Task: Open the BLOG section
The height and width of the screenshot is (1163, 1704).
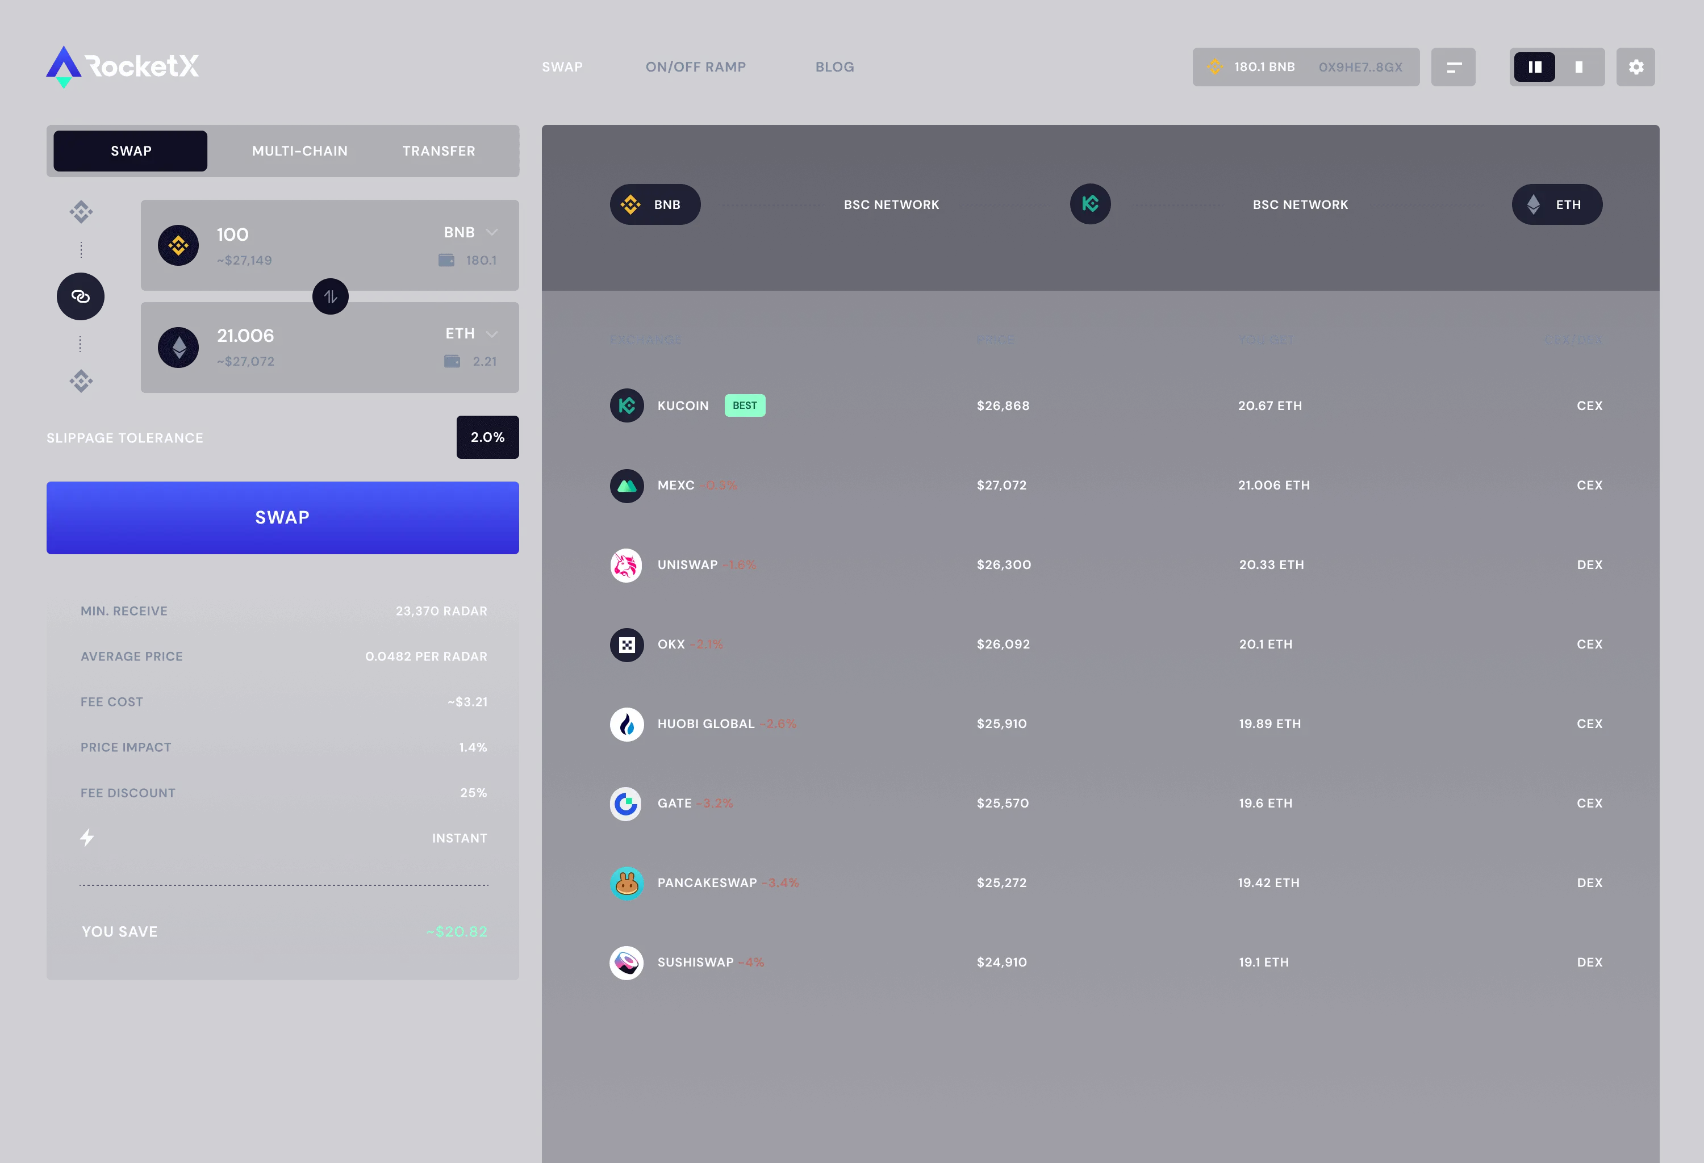Action: coord(834,66)
